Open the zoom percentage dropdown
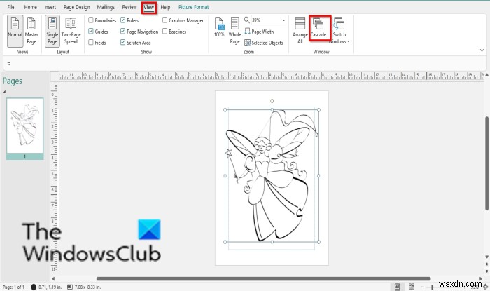The height and width of the screenshot is (291, 490). point(283,20)
